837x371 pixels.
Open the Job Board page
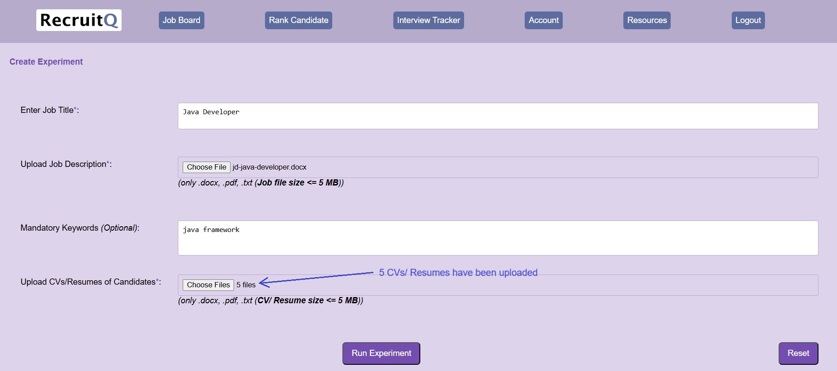coord(181,20)
